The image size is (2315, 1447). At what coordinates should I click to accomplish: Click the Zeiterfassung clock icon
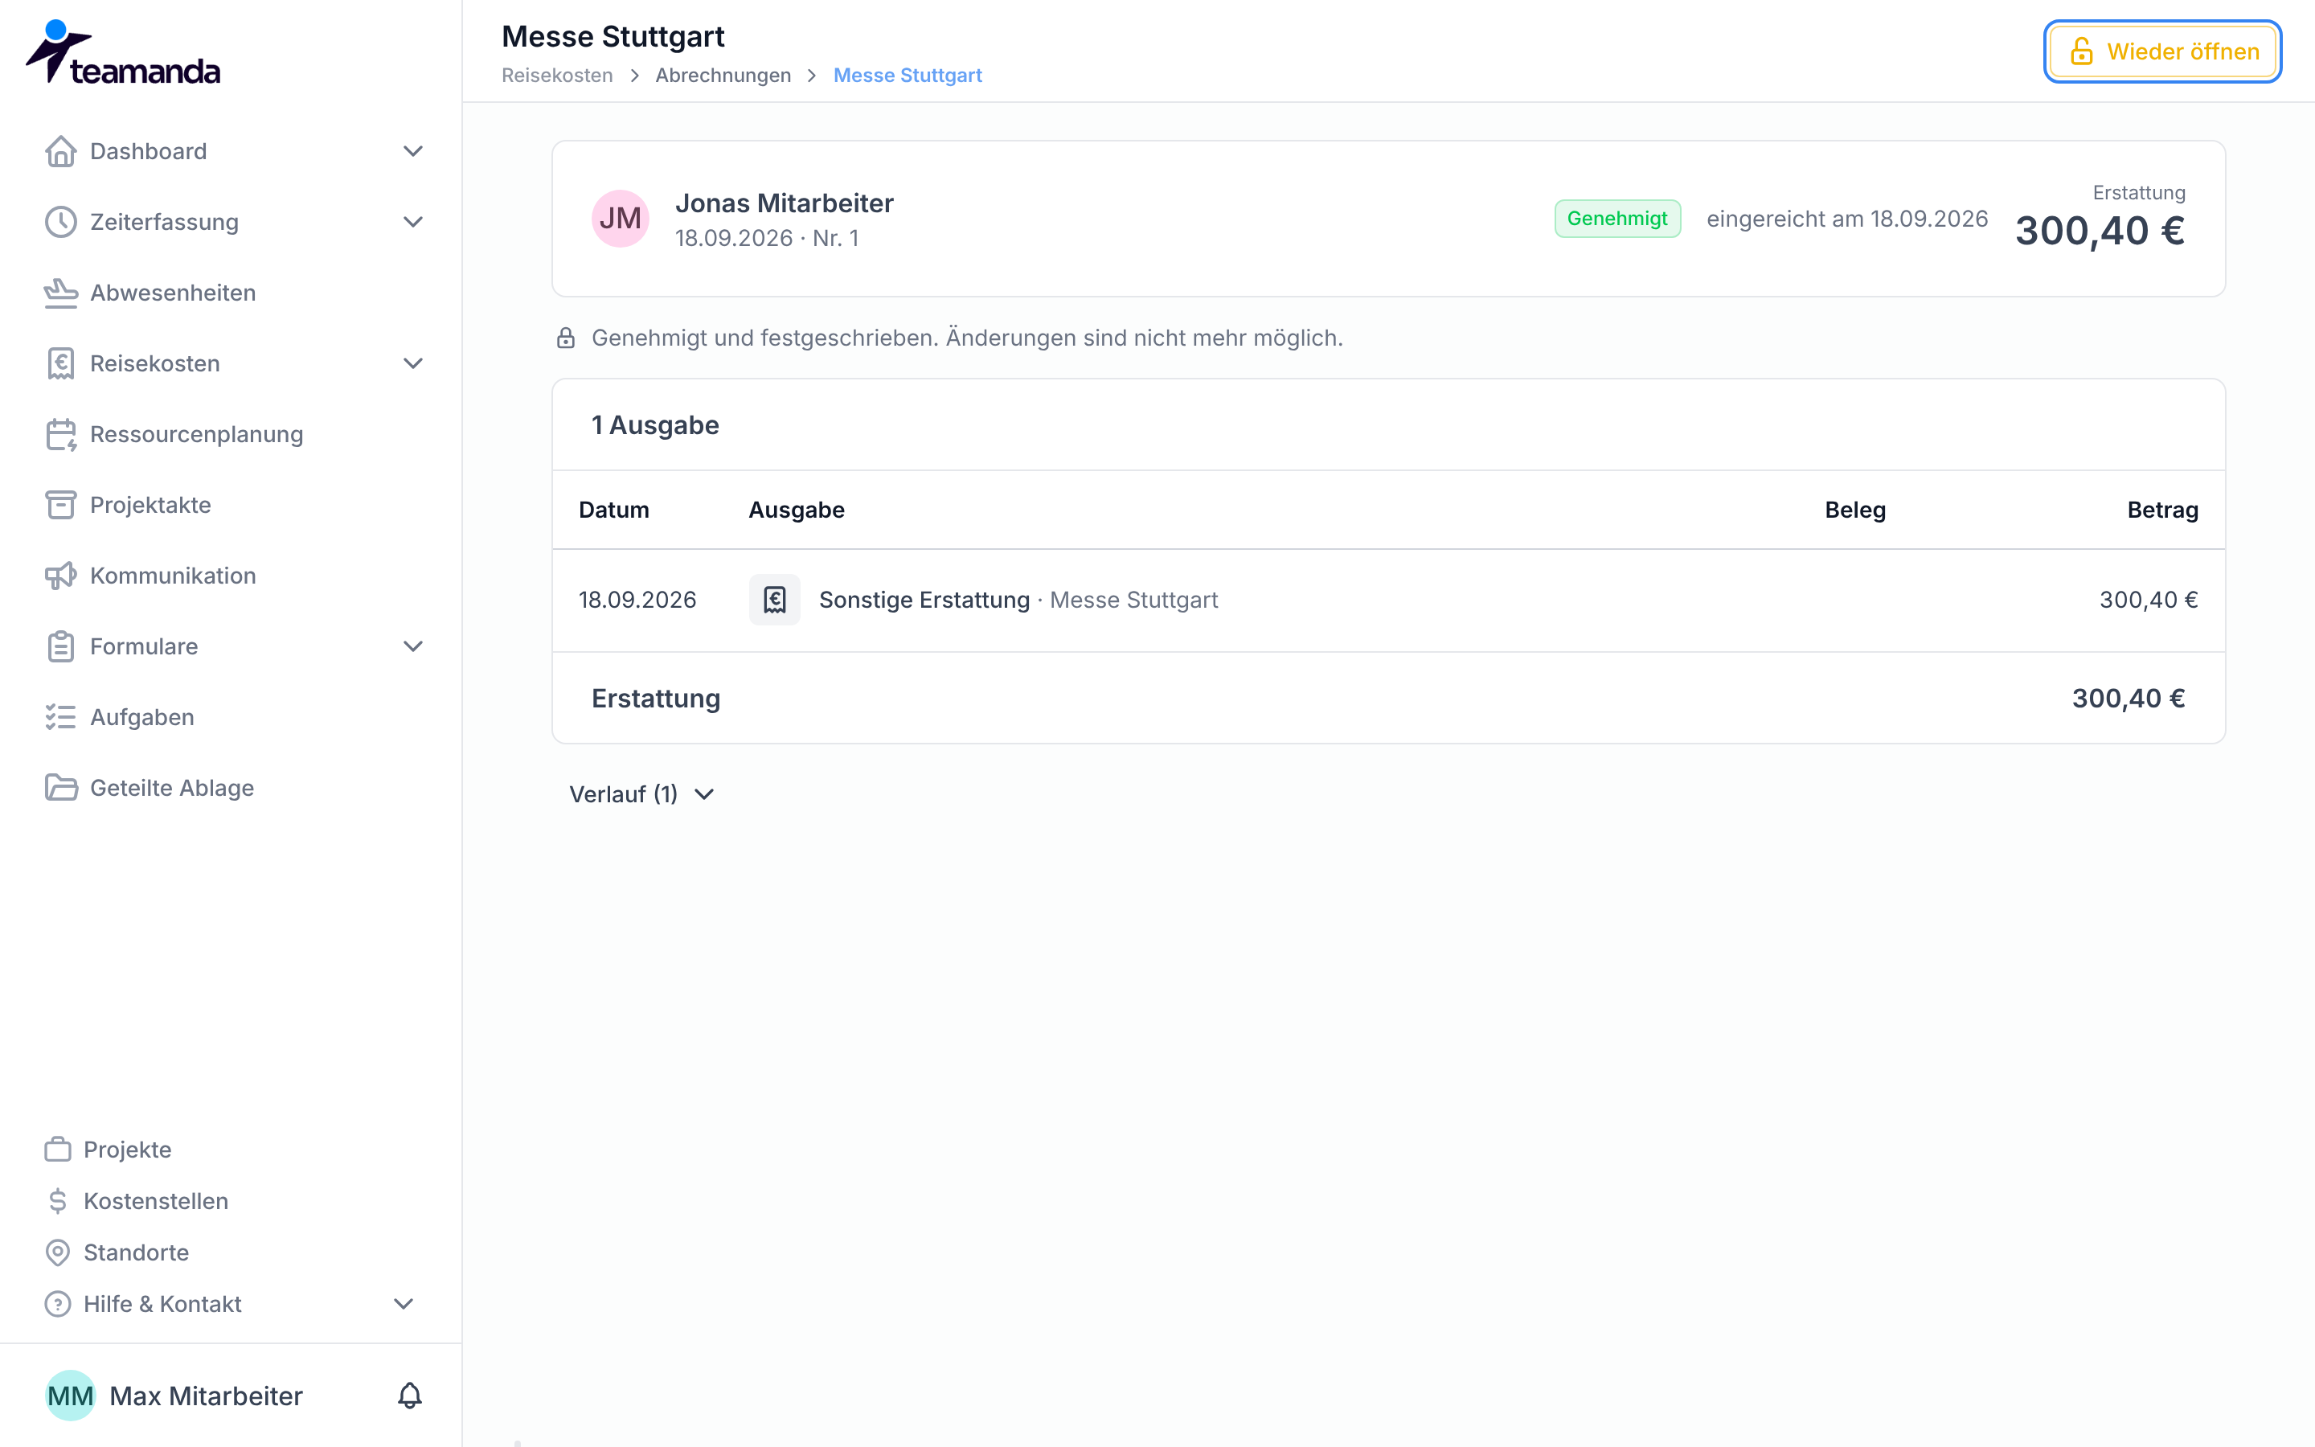point(60,222)
